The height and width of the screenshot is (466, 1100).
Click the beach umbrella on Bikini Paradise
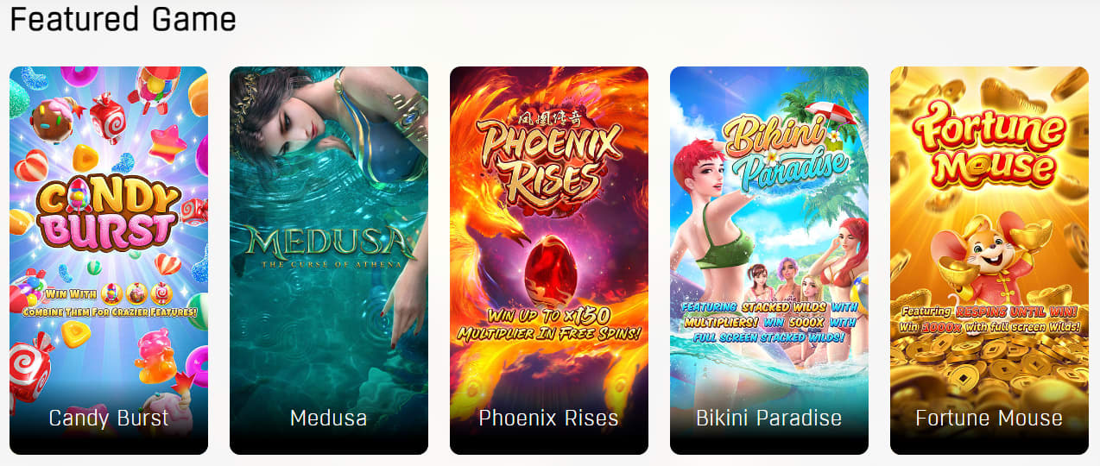(x=830, y=112)
